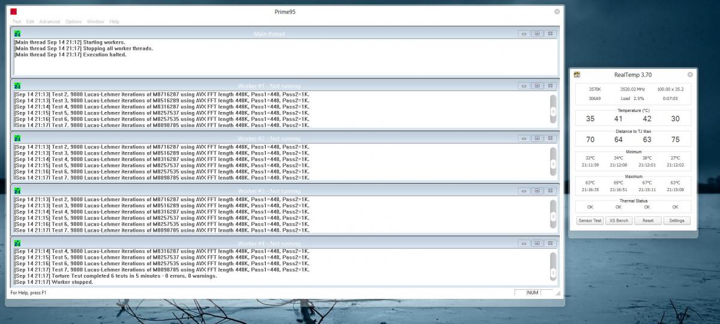Maximize the Worker #4 child window

click(537, 243)
